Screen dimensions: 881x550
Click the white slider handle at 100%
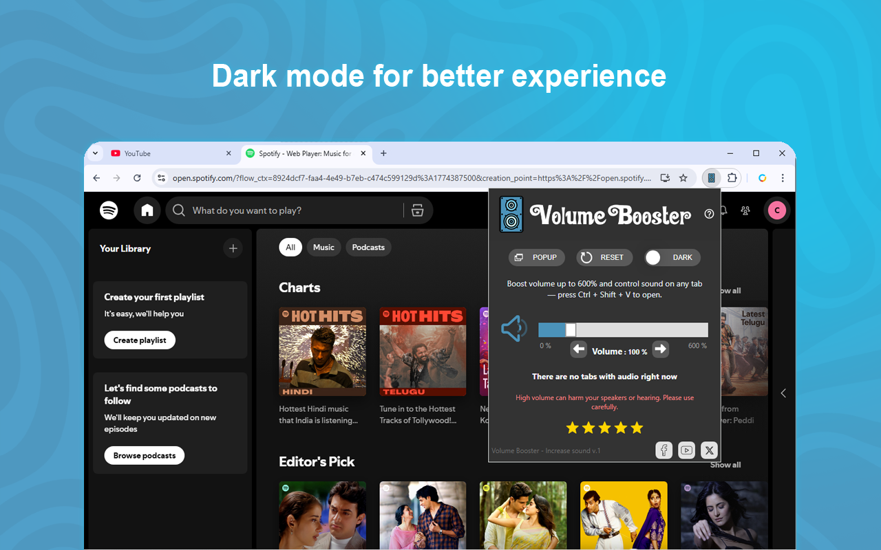[571, 330]
